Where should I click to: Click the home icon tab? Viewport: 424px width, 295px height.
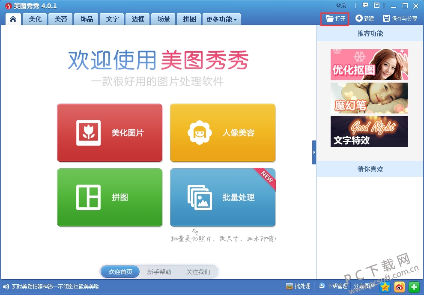click(13, 19)
